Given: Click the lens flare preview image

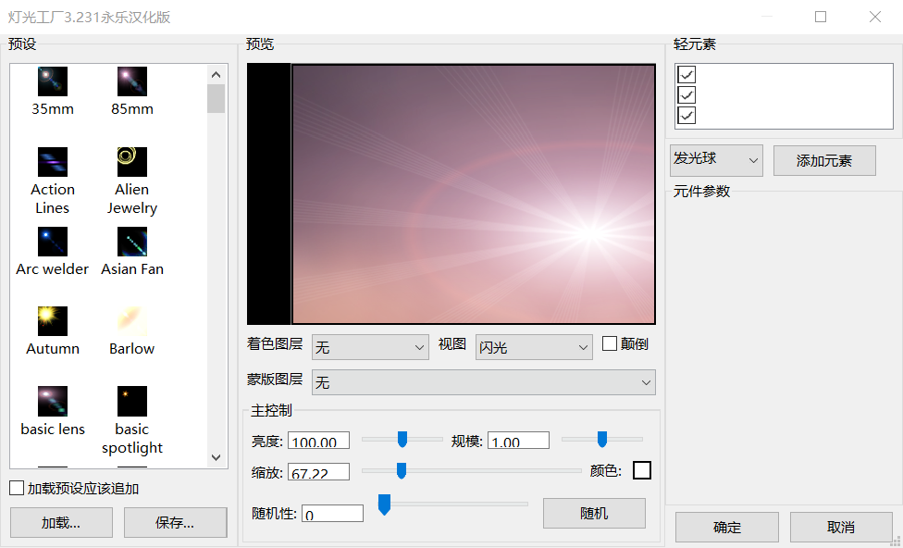Looking at the screenshot, I should tap(474, 193).
